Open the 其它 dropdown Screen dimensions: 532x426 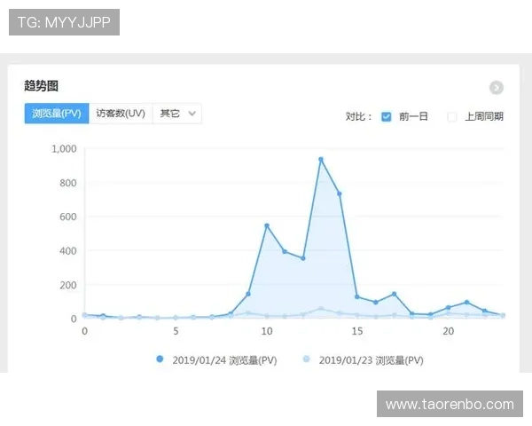(177, 113)
